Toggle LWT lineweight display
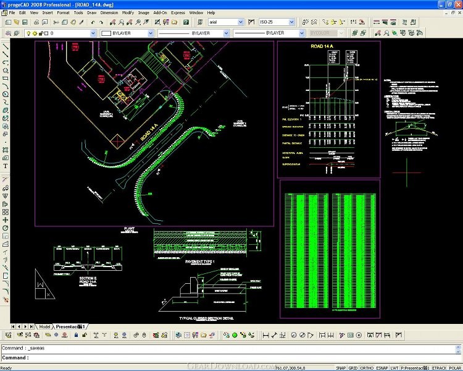Screen dimensions: 463x371 coord(394,368)
